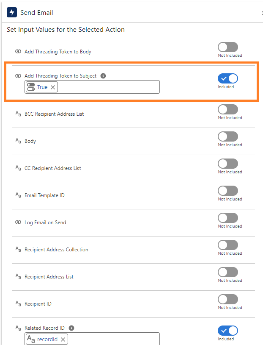Include the Body input toggle
This screenshot has height=345, width=263.
click(228, 136)
